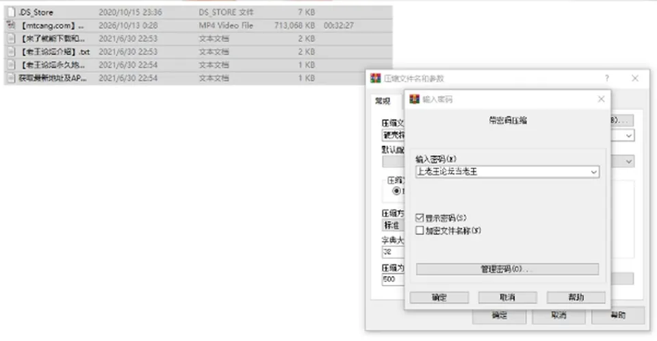Close the 输入密码 password dialog

click(x=602, y=99)
